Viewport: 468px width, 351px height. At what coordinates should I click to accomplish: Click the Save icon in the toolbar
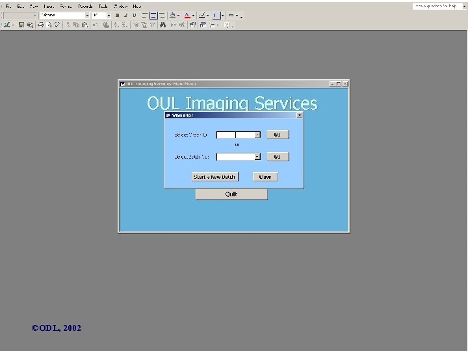click(x=21, y=25)
